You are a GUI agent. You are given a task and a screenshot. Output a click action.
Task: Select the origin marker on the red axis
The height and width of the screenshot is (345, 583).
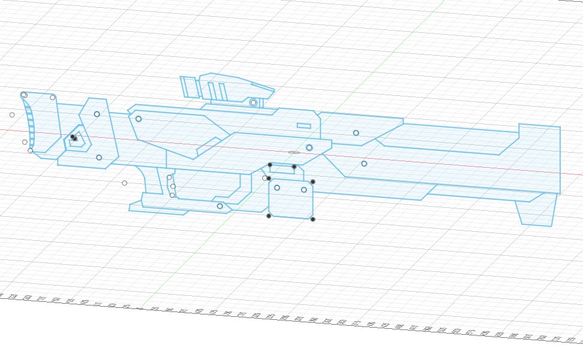click(x=294, y=152)
